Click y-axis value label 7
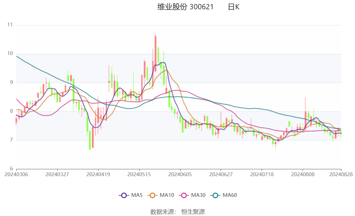Screen dimensions: 355x216 click(x=11, y=140)
